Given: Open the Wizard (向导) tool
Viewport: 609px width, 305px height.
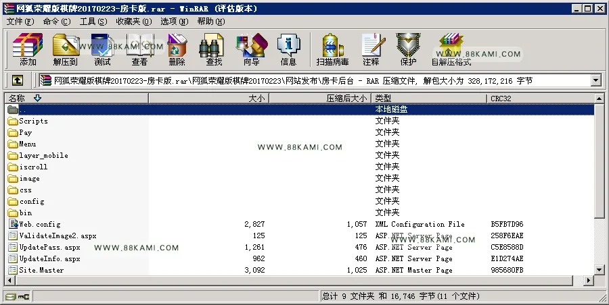Looking at the screenshot, I should coord(251,49).
